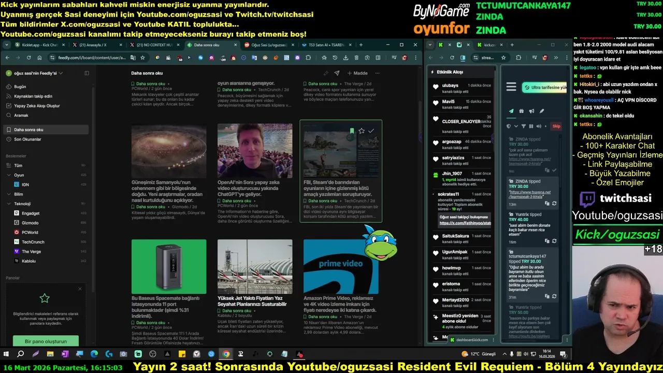
Task: Expand the Bilim feed folder
Action: tap(9, 194)
